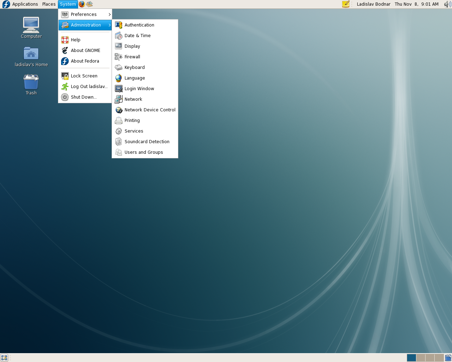Select the first workspace in the switcher
452x362 pixels.
(x=411, y=358)
